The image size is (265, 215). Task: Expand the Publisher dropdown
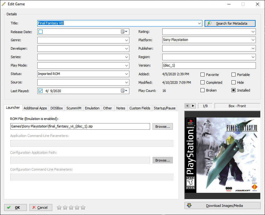click(253, 48)
